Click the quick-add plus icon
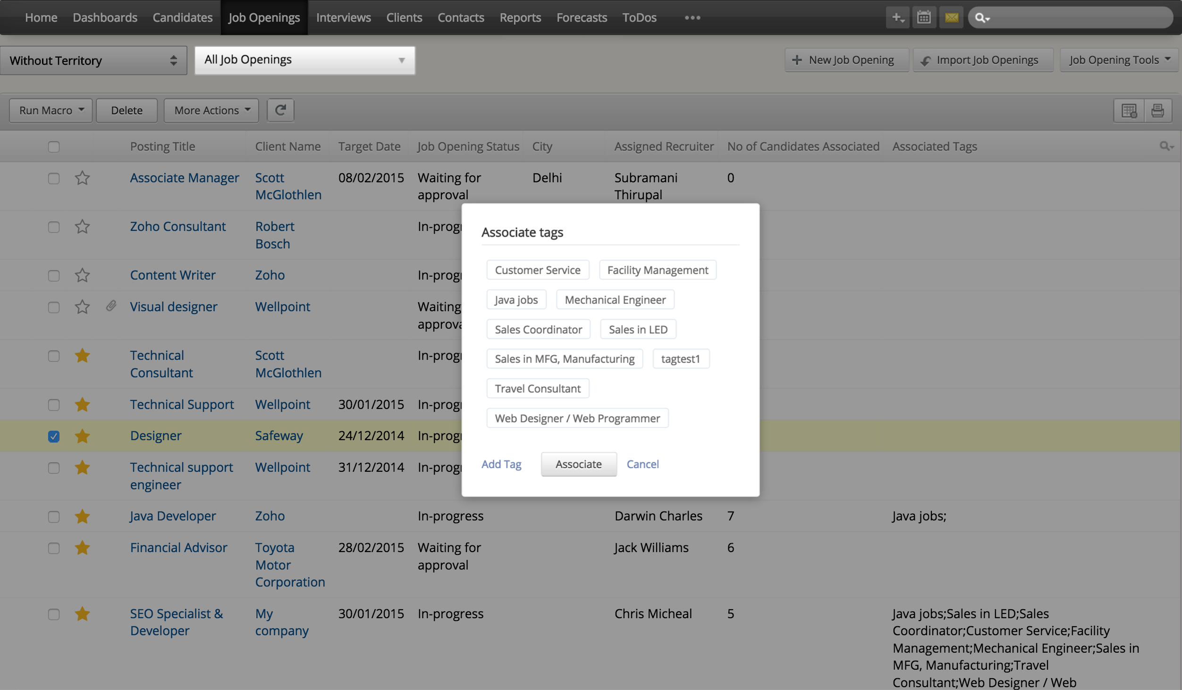This screenshot has width=1182, height=690. pyautogui.click(x=897, y=18)
